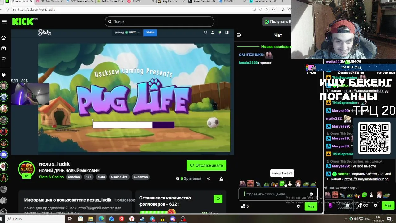Click the slots tag

click(101, 177)
